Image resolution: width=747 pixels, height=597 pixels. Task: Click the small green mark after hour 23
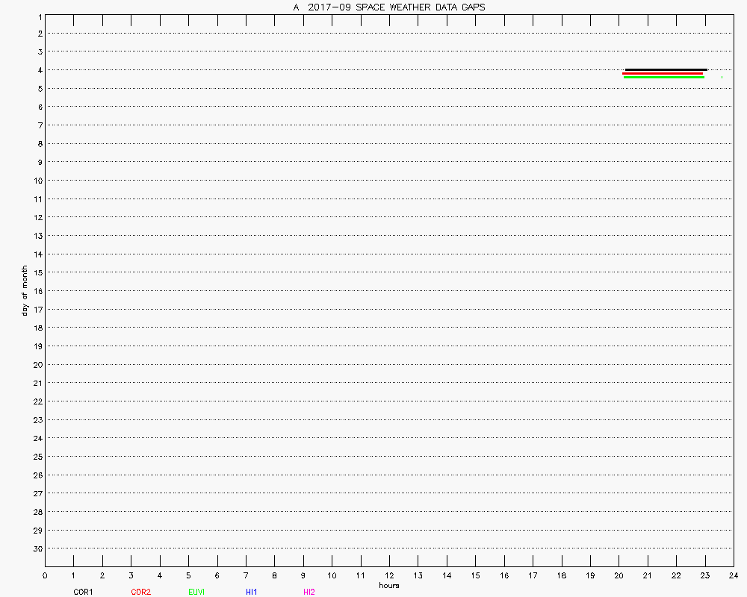(722, 77)
